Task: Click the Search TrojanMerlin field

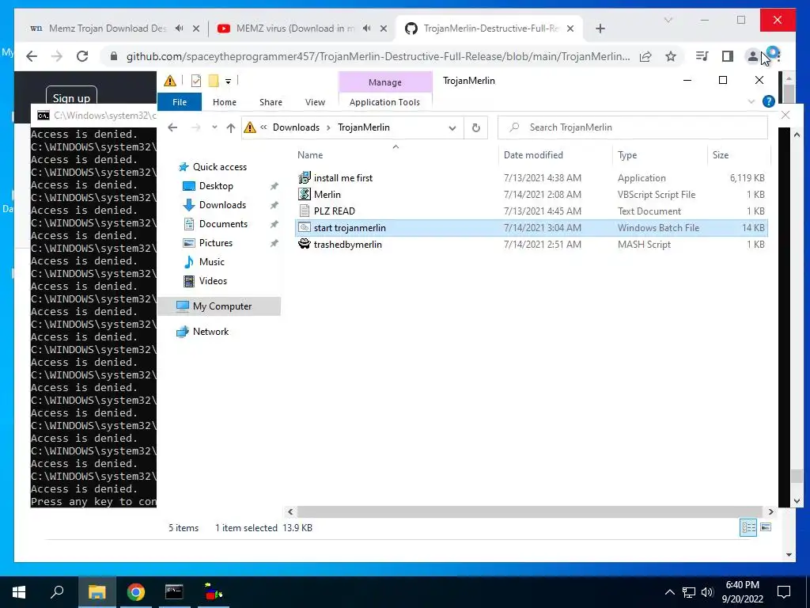Action: [632, 127]
